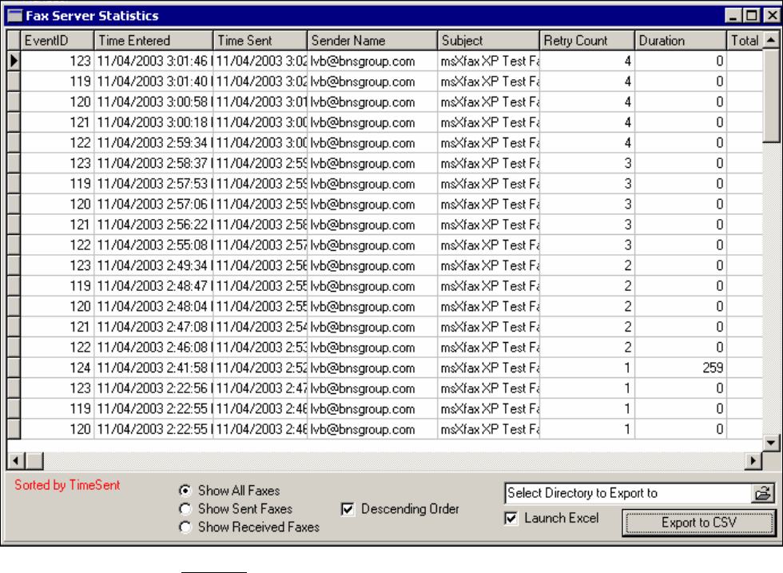Click Time Entered cell 11/04/2003 2:57:06
This screenshot has width=783, height=573.
pyautogui.click(x=153, y=205)
